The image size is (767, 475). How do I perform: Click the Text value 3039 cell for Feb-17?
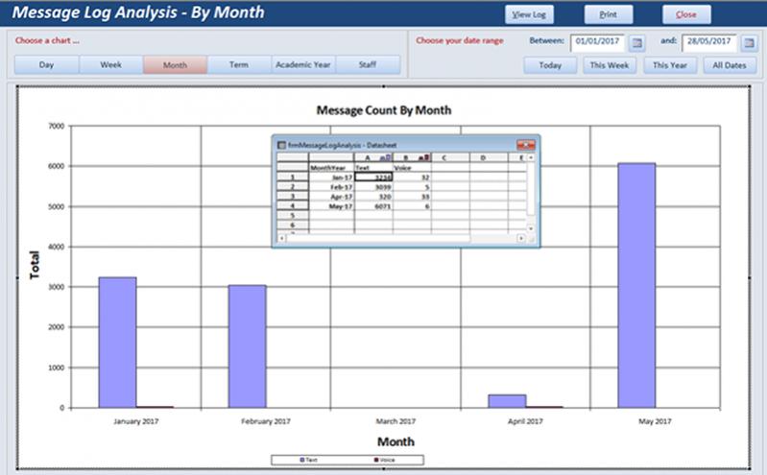coord(373,187)
